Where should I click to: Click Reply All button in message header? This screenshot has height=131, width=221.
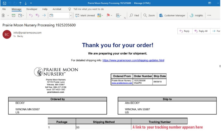coord(201,31)
